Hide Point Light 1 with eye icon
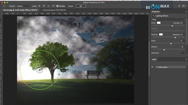188x105 pixels. point(152,67)
